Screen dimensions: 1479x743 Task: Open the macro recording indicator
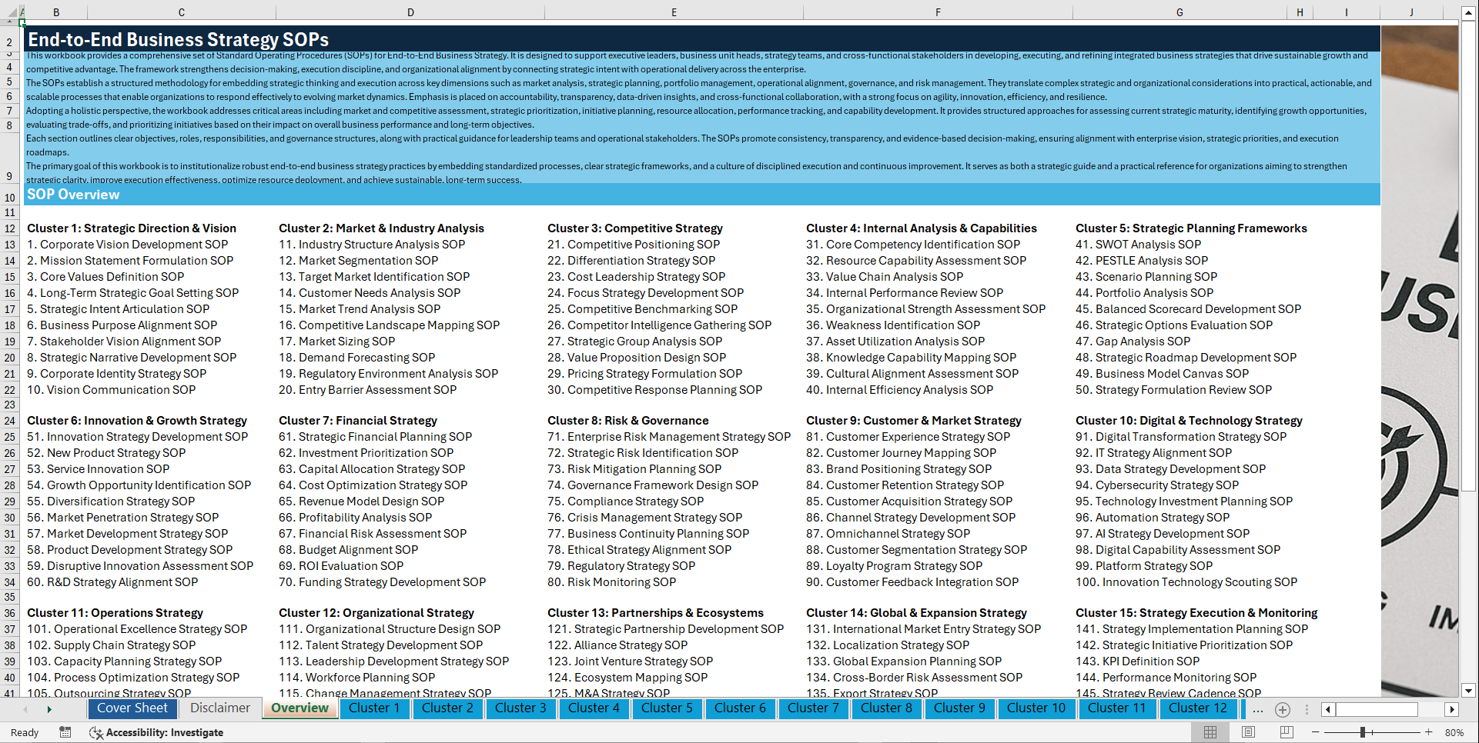65,733
